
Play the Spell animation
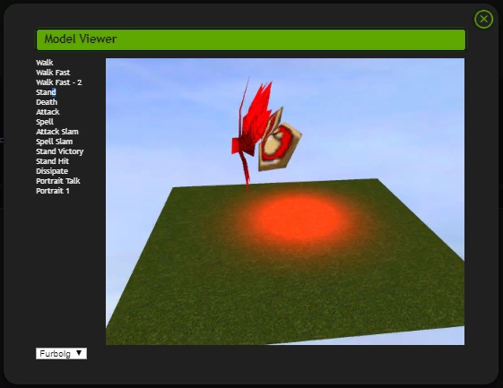click(45, 122)
